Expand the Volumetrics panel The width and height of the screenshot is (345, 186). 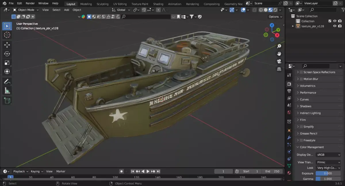point(319,86)
